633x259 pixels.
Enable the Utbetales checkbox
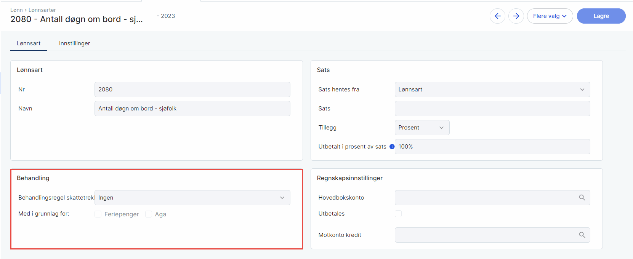tap(398, 214)
